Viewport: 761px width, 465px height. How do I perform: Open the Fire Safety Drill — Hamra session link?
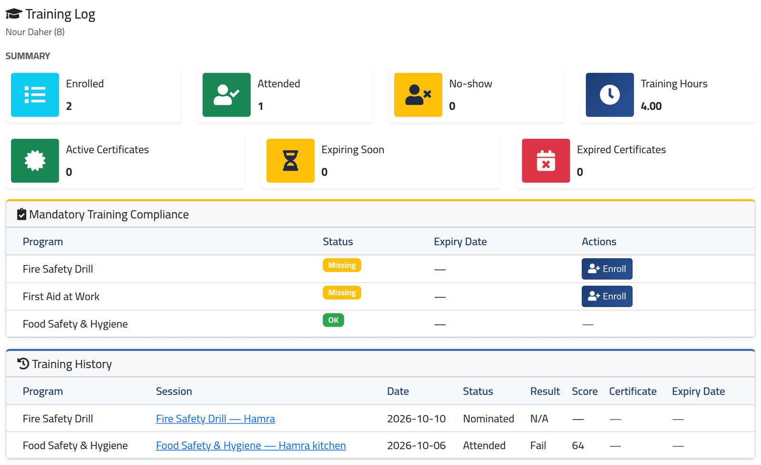215,418
